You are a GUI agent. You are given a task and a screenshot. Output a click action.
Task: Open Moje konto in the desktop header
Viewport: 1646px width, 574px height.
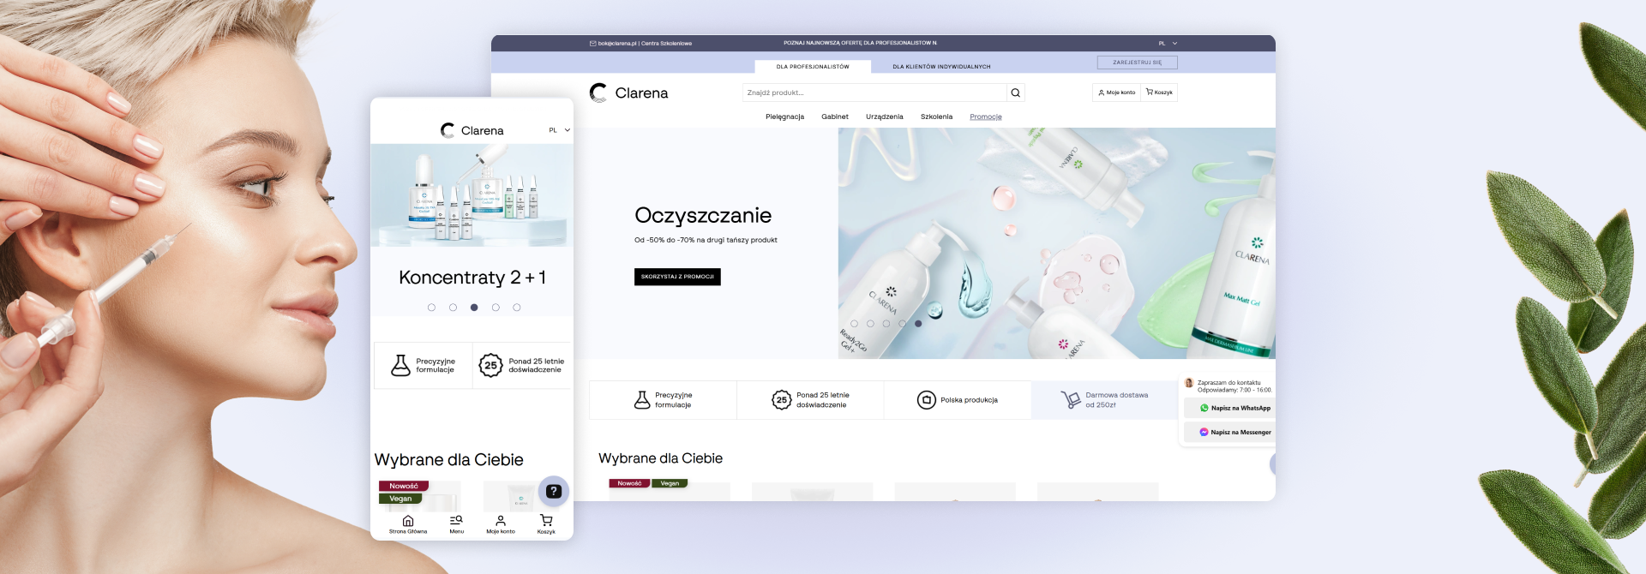click(x=1116, y=93)
